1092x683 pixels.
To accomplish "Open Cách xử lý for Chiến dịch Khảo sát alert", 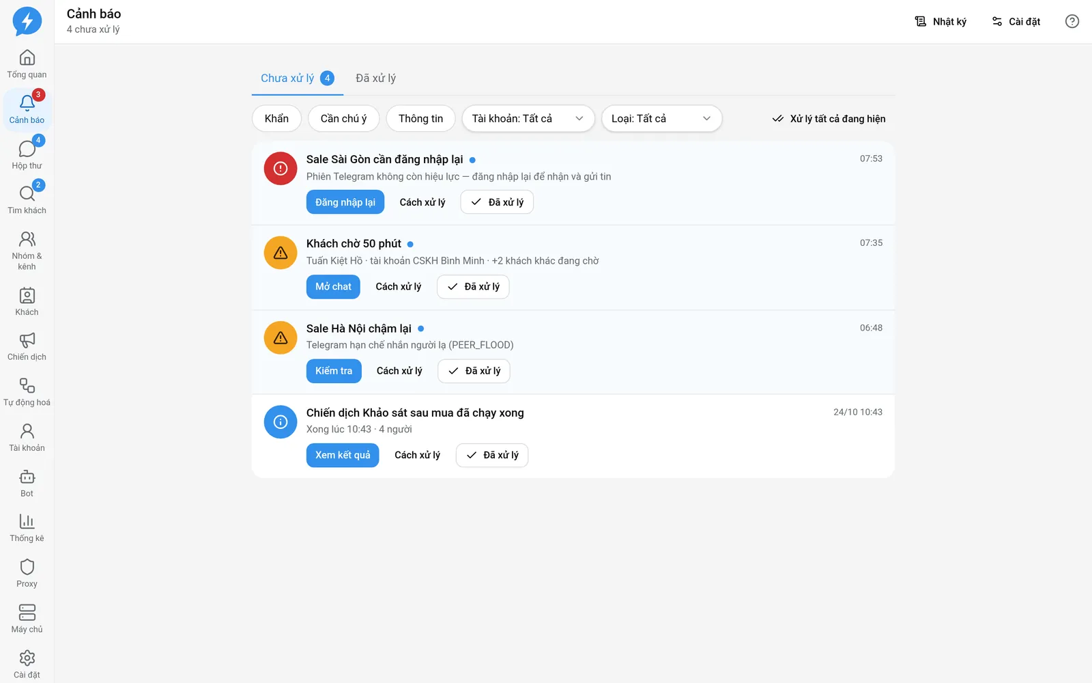I will [x=418, y=456].
